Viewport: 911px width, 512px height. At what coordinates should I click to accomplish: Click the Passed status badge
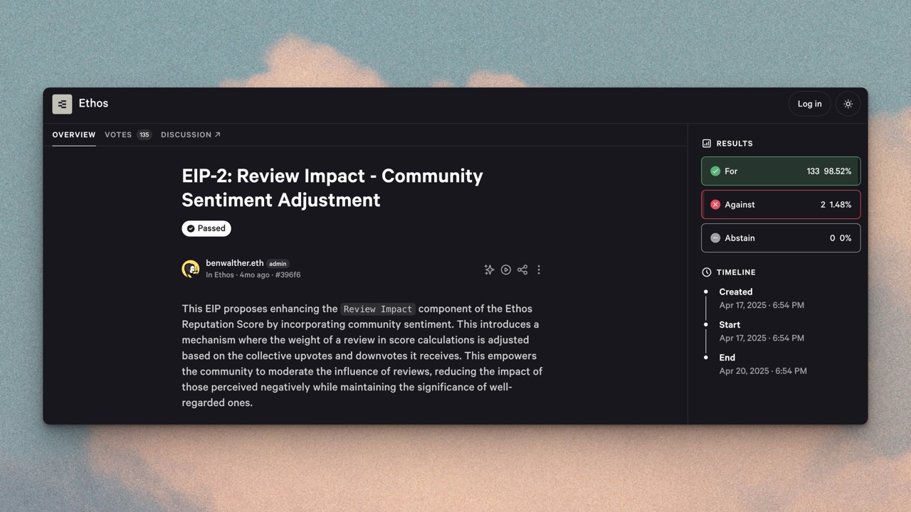pos(206,228)
